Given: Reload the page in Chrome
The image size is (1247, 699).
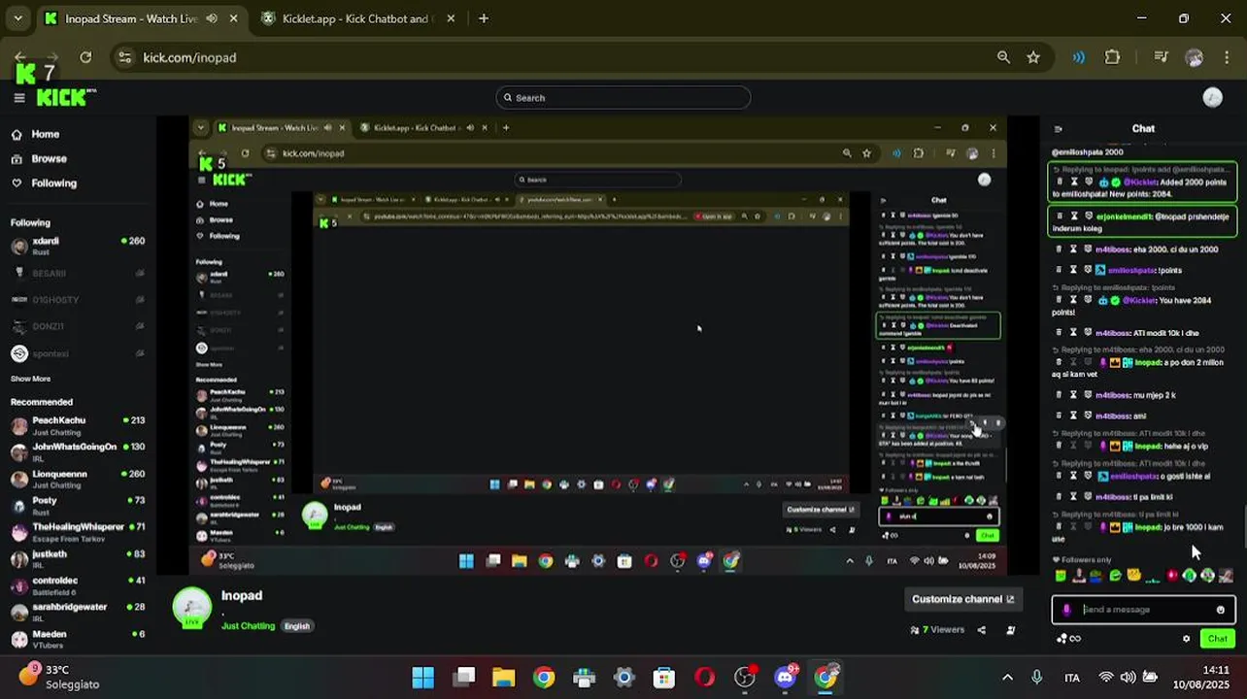Looking at the screenshot, I should coord(85,57).
